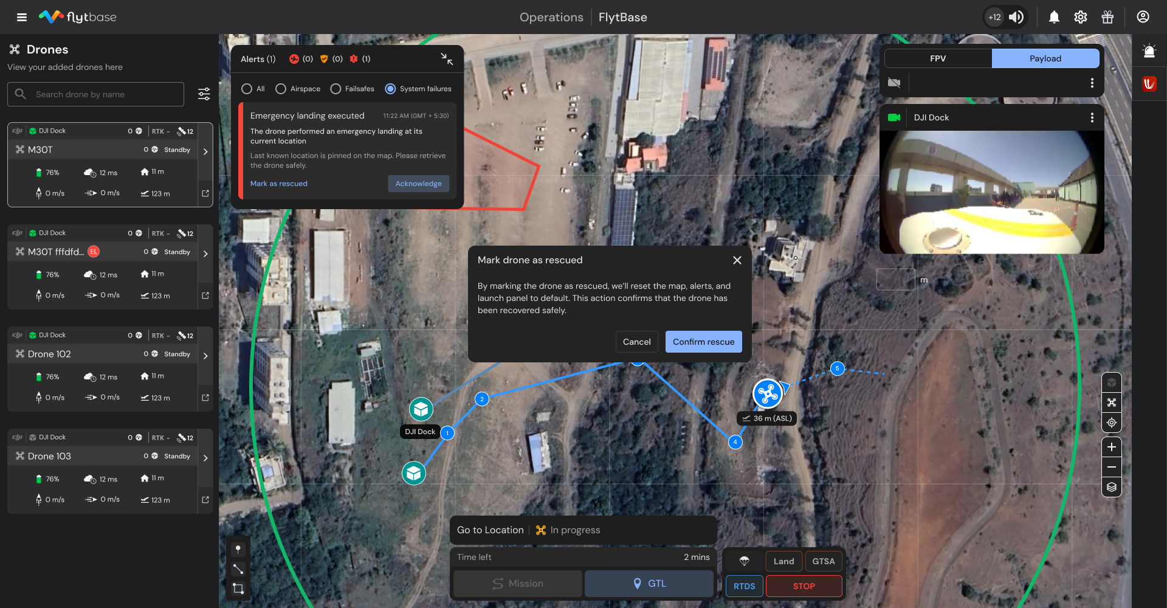Click the DJI Dock marker on map
Image resolution: width=1167 pixels, height=608 pixels.
tap(421, 410)
